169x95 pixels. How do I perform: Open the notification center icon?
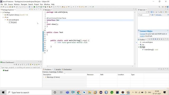coord(165,92)
